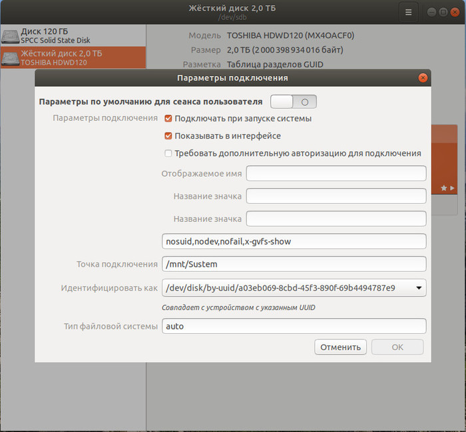Click the 120 GB SSD drive icon
The height and width of the screenshot is (432, 466).
[10, 36]
